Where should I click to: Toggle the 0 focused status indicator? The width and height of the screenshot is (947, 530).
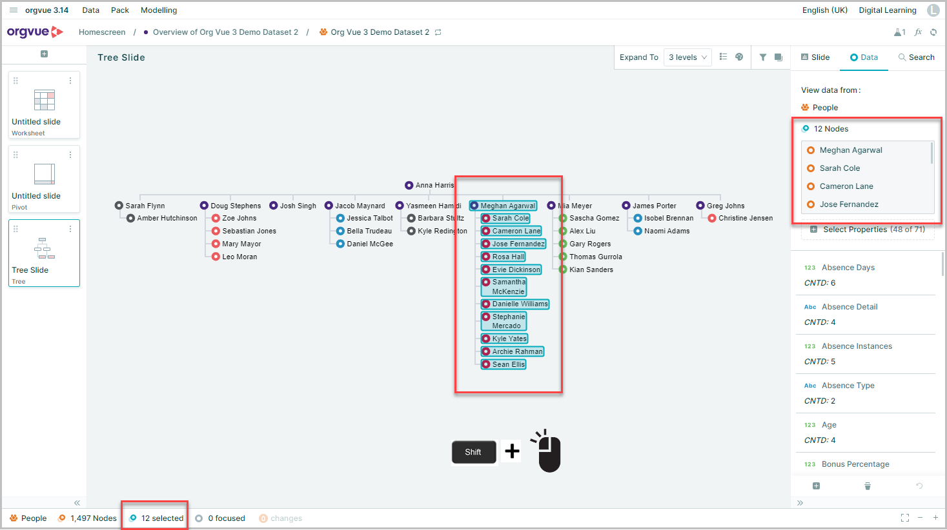[220, 518]
